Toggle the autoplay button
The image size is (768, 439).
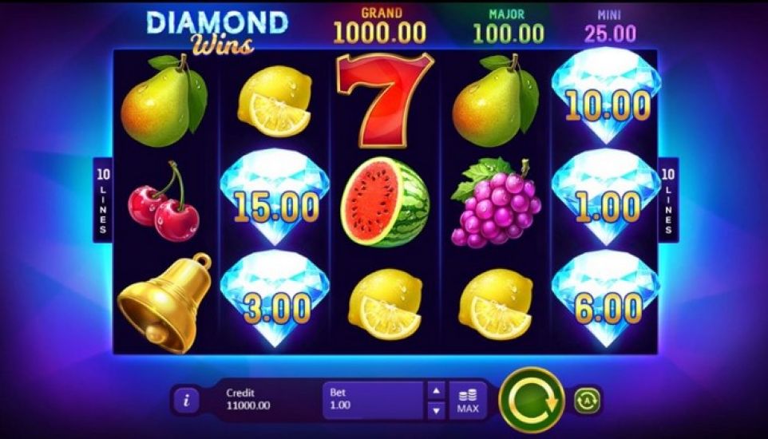pos(587,401)
